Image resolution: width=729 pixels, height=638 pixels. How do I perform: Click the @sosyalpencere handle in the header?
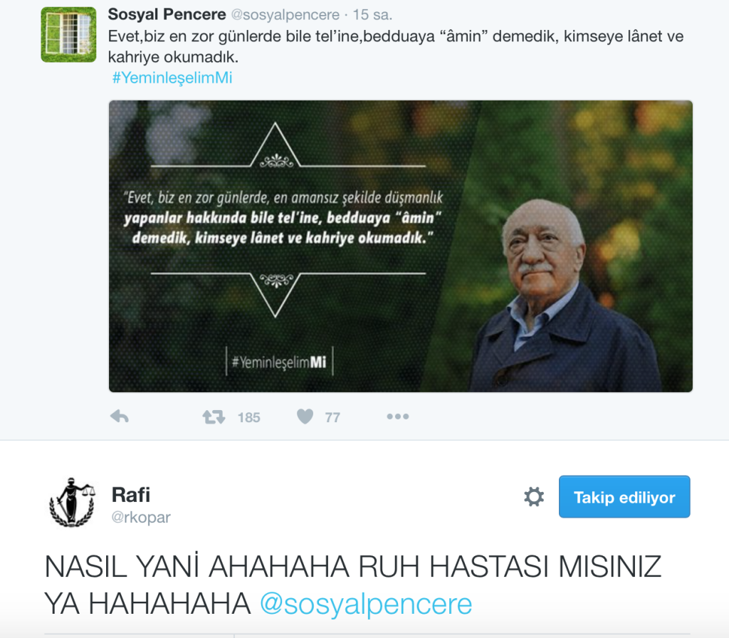point(285,15)
